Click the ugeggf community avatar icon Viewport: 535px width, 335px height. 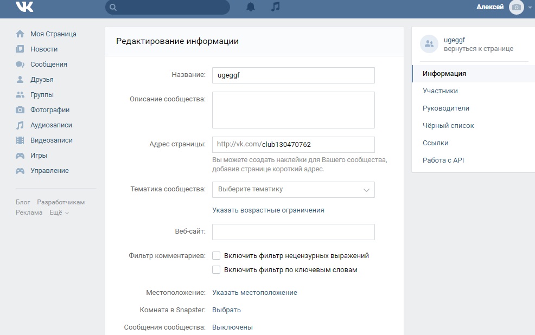pyautogui.click(x=429, y=44)
